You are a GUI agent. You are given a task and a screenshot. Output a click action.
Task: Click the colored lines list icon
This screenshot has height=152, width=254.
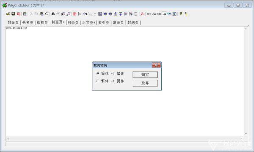pos(25,14)
